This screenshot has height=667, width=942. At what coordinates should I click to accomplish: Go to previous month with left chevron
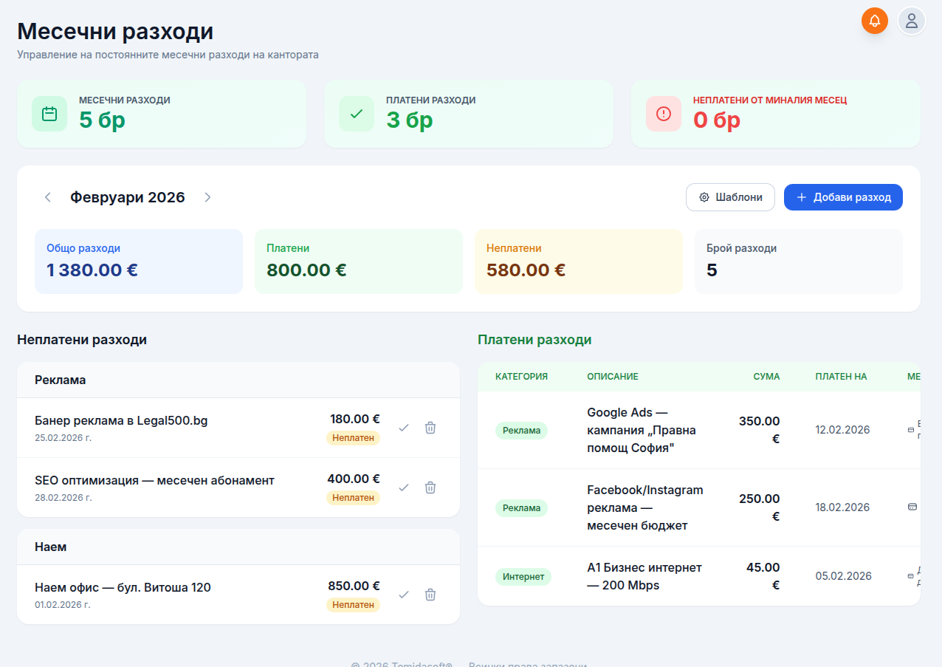48,197
